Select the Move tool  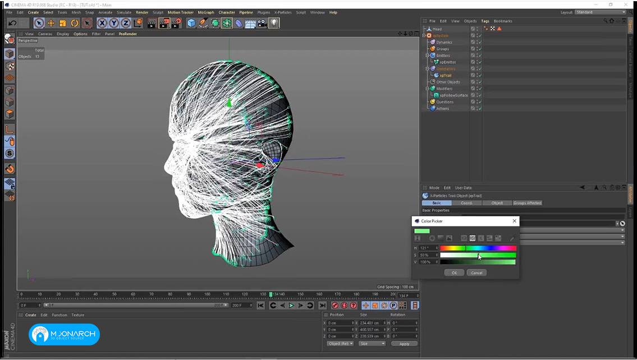point(51,23)
